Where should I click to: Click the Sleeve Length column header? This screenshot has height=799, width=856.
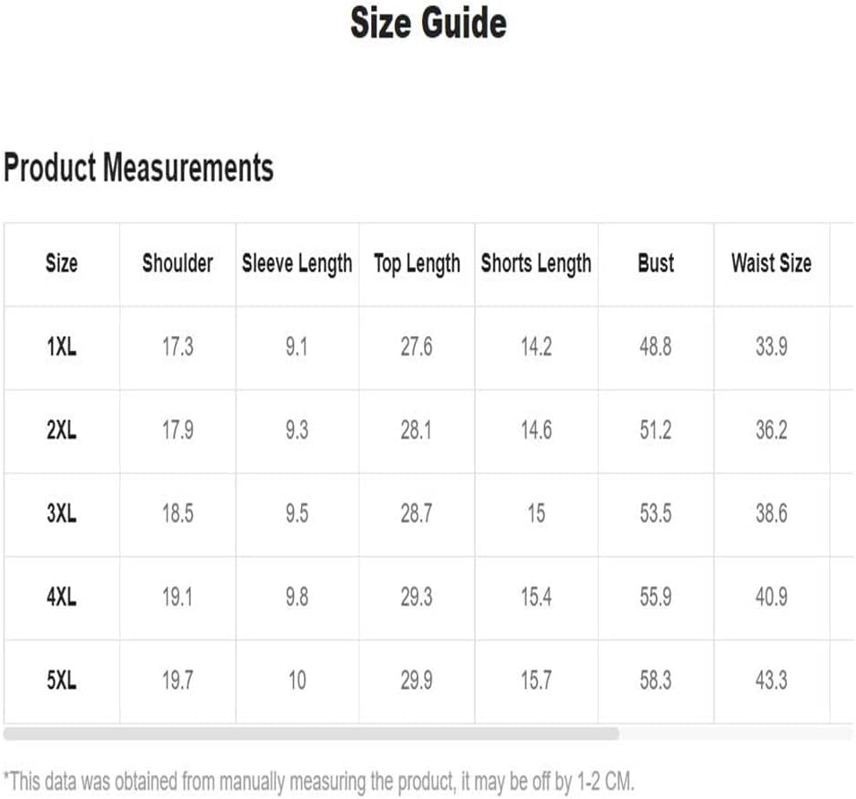coord(297,263)
